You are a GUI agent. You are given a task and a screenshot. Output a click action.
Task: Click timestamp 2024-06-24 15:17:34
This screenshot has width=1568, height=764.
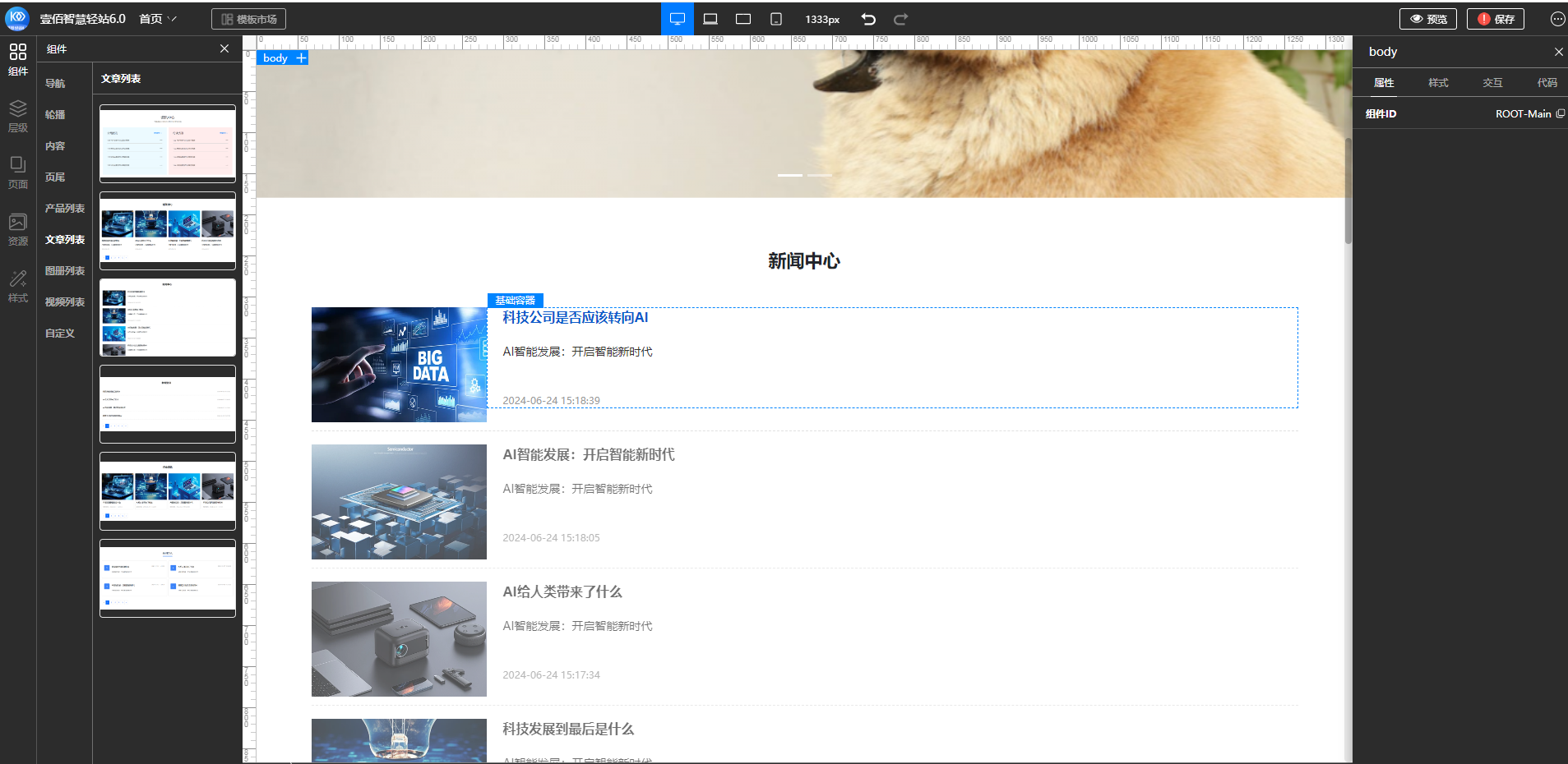tap(552, 675)
